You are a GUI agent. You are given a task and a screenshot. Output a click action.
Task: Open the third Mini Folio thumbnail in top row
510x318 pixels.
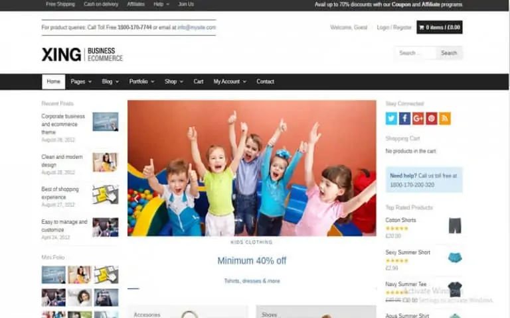[x=106, y=274]
